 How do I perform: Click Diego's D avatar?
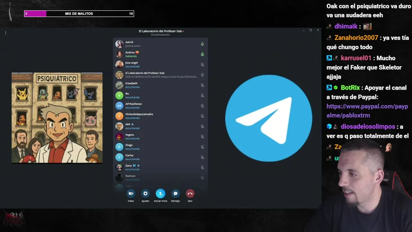(119, 147)
